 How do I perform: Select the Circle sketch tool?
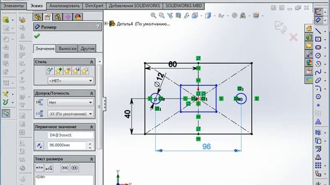[318, 55]
